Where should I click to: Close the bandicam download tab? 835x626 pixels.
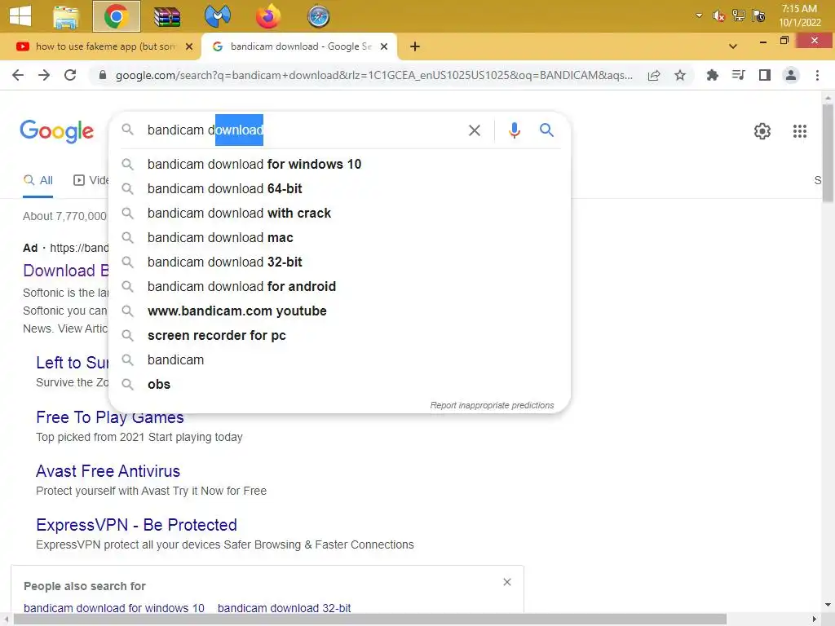pyautogui.click(x=384, y=46)
